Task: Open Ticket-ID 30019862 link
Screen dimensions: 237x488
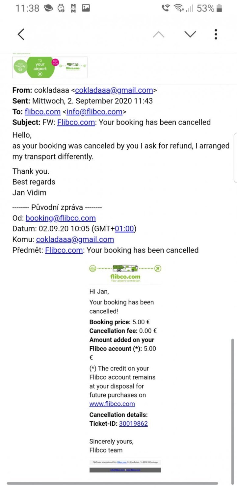Action: click(133, 424)
